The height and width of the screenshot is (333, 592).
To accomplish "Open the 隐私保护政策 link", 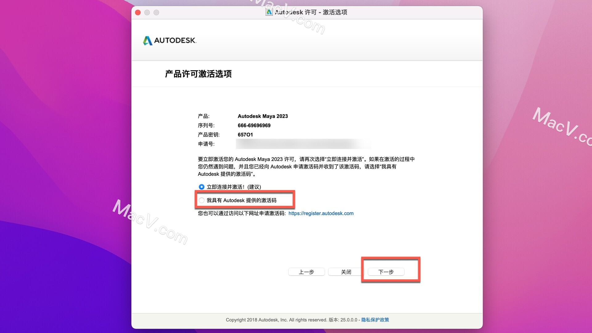I will coord(375,320).
